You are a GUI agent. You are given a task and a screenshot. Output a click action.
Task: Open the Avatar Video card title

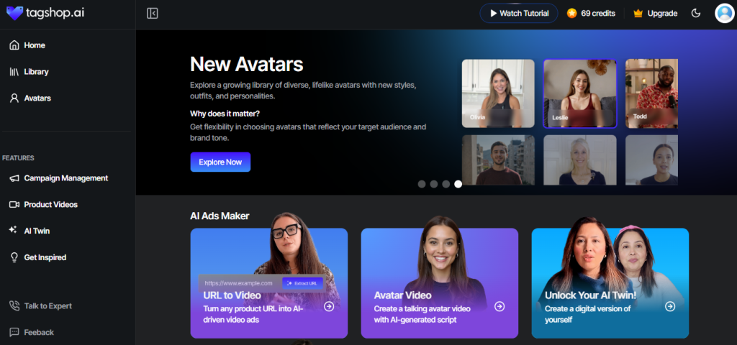click(403, 295)
